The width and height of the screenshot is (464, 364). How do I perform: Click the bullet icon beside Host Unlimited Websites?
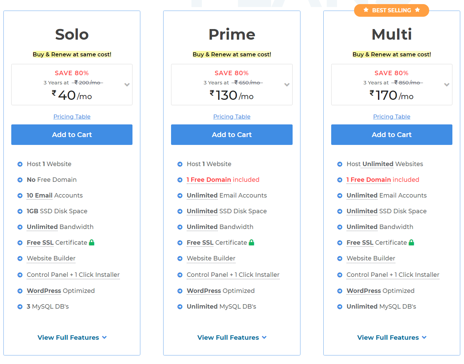point(340,164)
